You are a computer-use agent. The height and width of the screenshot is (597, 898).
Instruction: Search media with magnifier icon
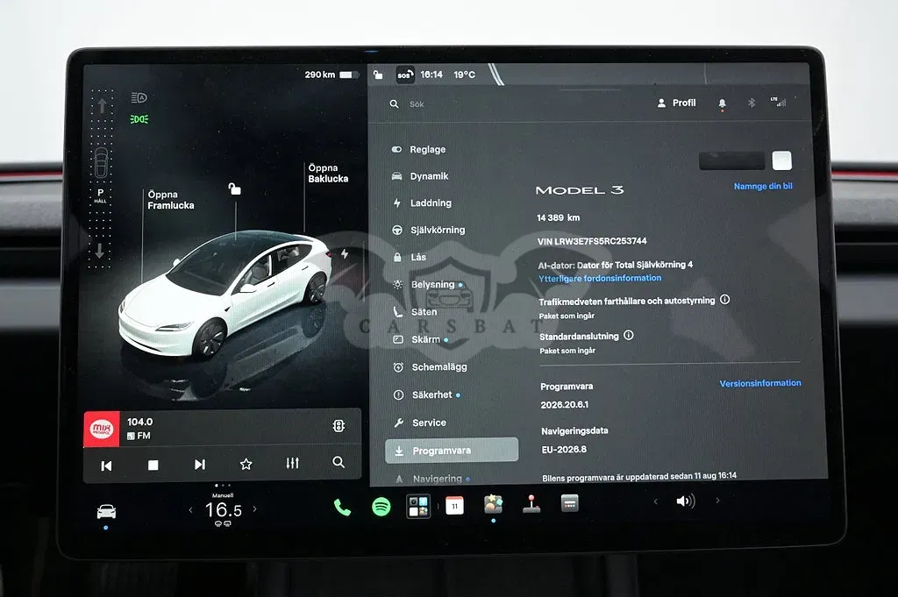[x=339, y=462]
